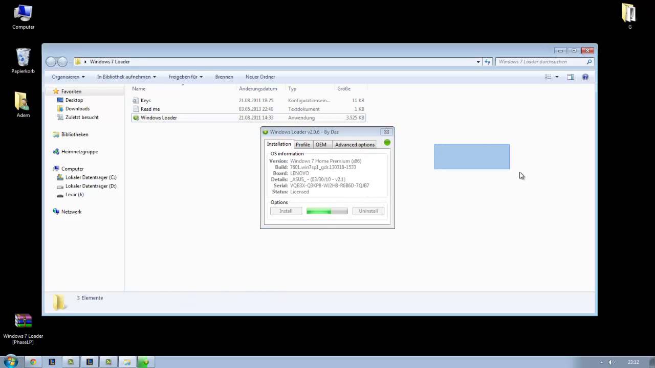The height and width of the screenshot is (368, 655).
Task: Select the Papierkorb desktop icon
Action: [x=23, y=61]
